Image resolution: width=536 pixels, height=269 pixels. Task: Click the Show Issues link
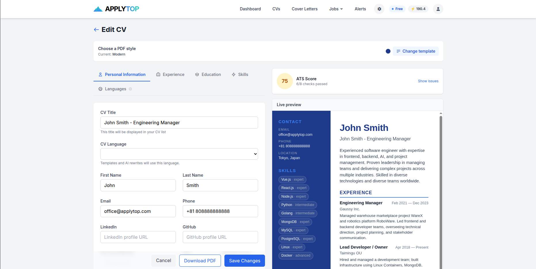point(428,81)
